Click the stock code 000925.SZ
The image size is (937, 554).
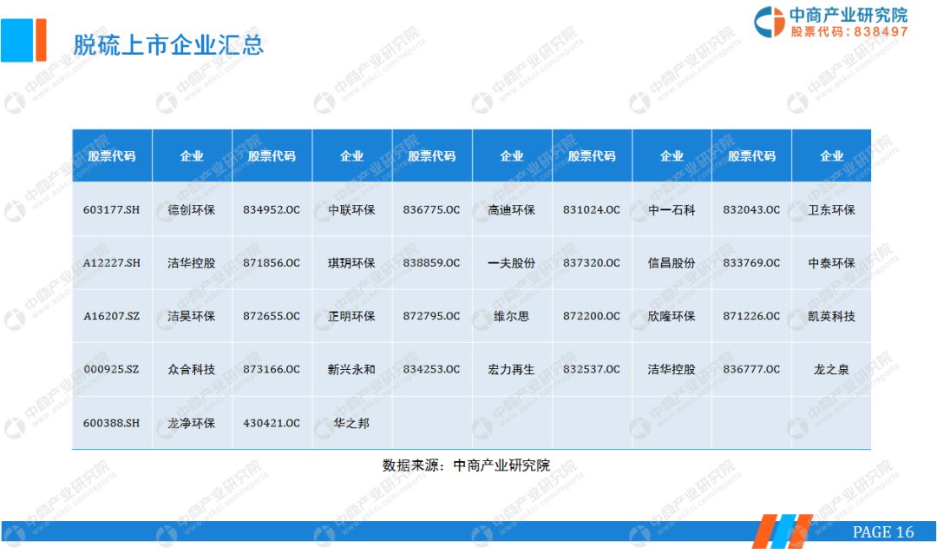tap(112, 369)
